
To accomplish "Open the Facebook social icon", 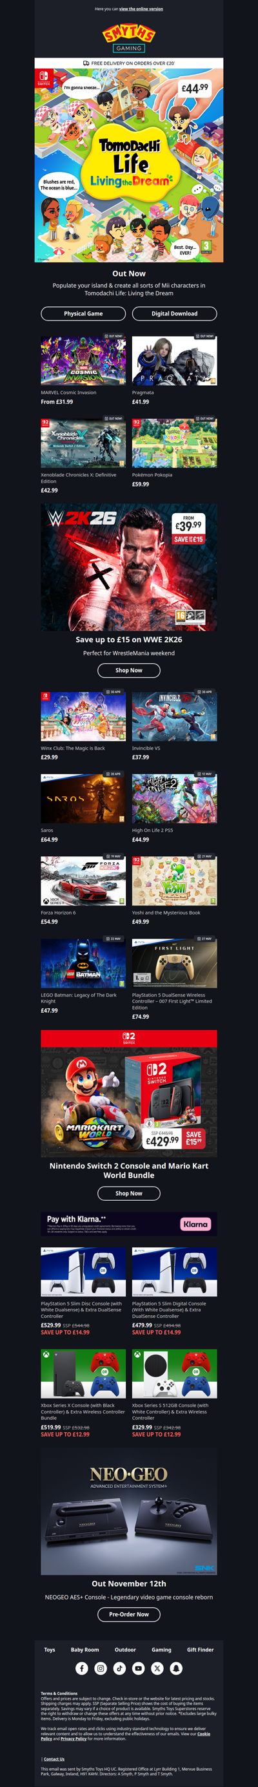I will (x=82, y=1668).
